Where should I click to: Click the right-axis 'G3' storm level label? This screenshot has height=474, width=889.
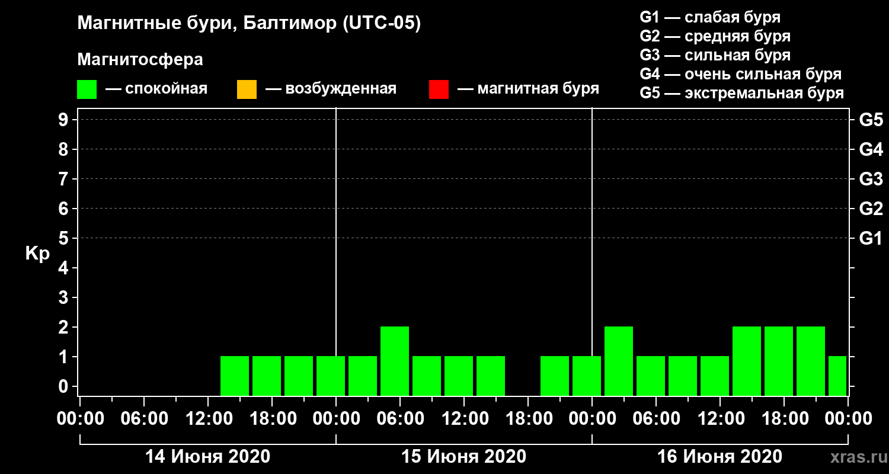pos(871,179)
